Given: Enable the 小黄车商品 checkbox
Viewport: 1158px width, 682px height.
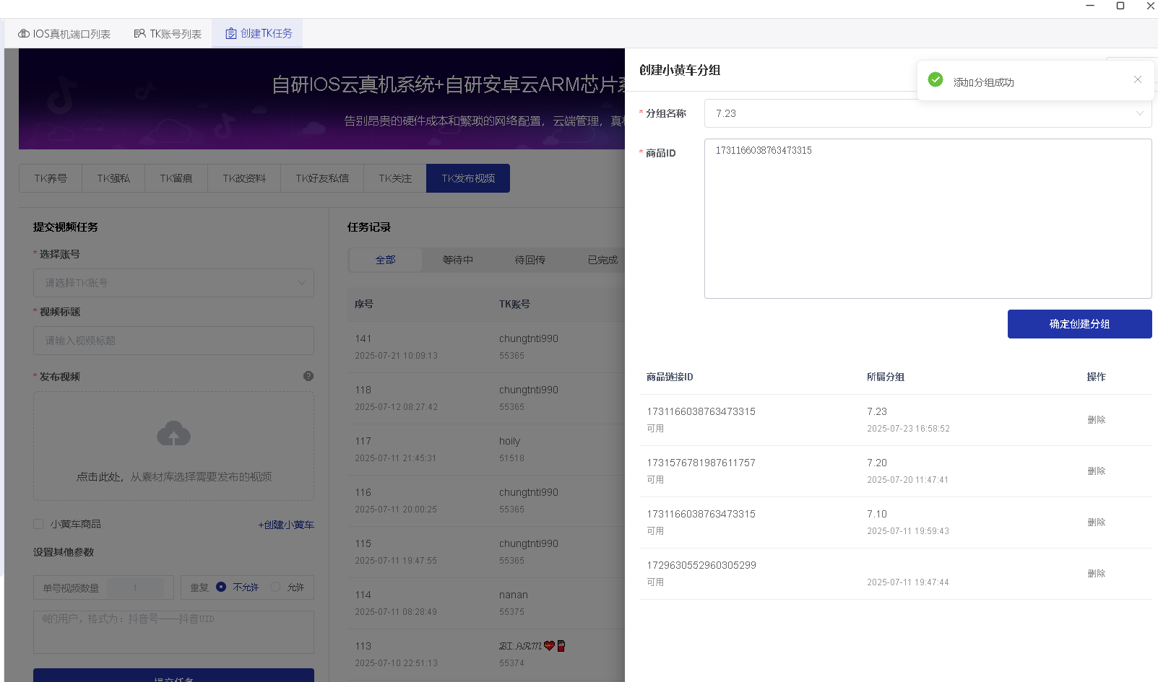Looking at the screenshot, I should tap(38, 524).
